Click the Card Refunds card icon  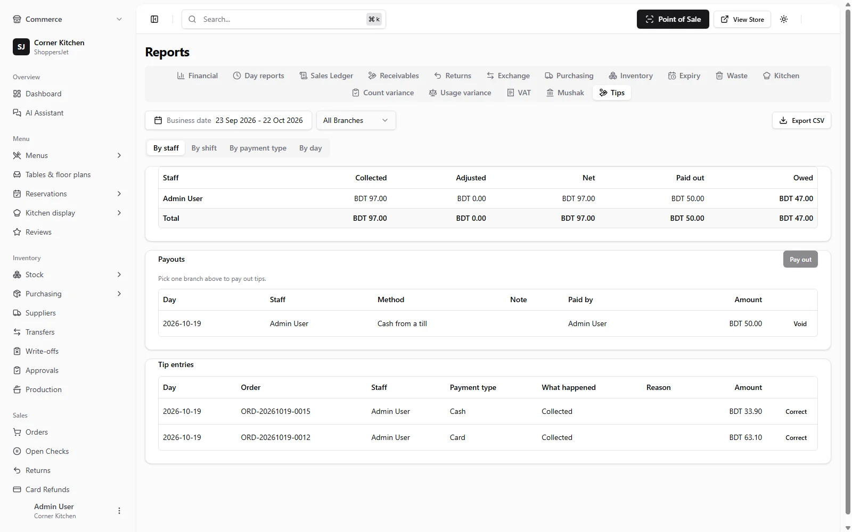coord(17,489)
